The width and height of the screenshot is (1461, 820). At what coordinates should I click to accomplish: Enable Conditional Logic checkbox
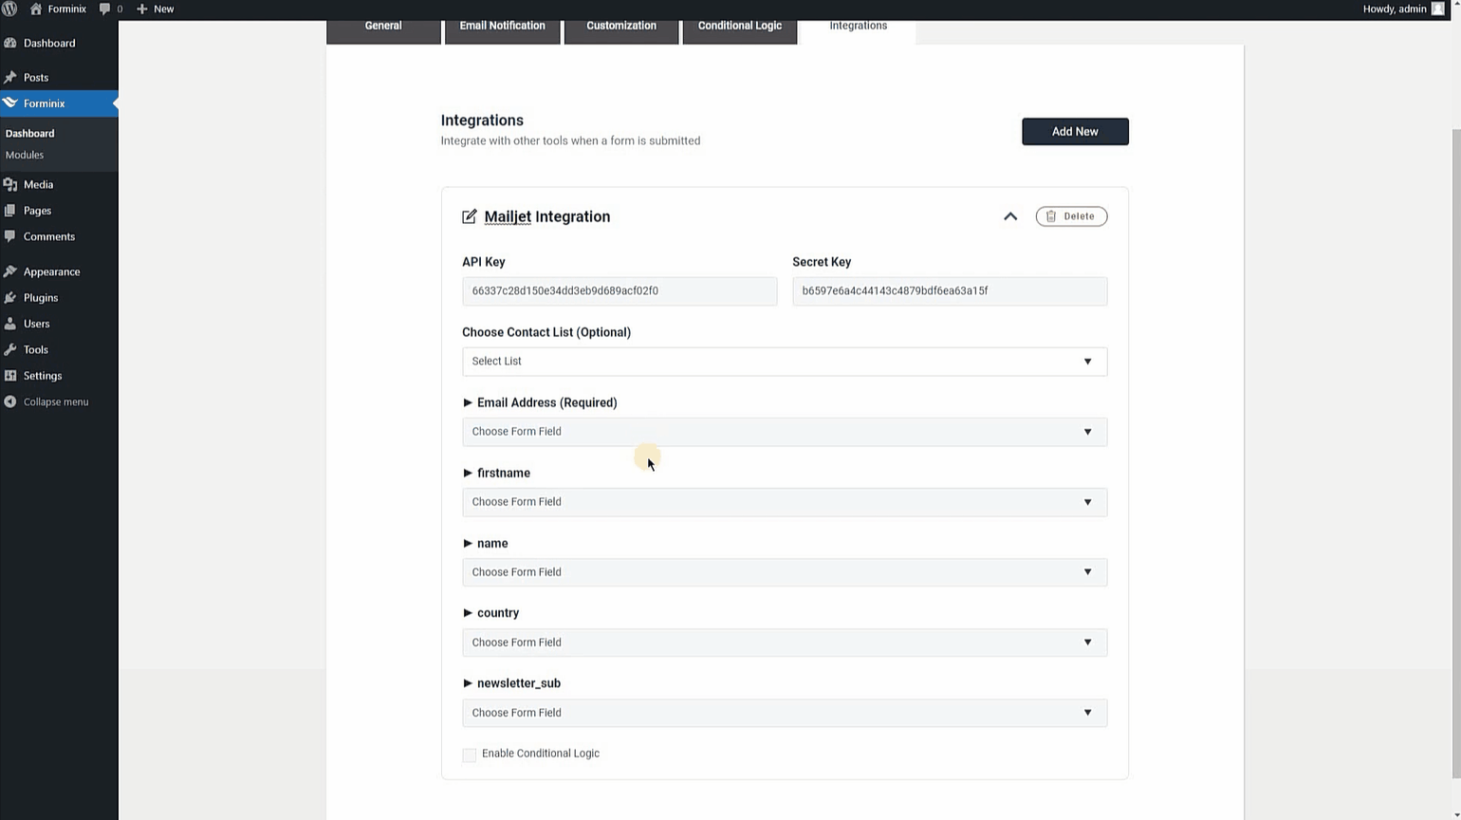470,755
